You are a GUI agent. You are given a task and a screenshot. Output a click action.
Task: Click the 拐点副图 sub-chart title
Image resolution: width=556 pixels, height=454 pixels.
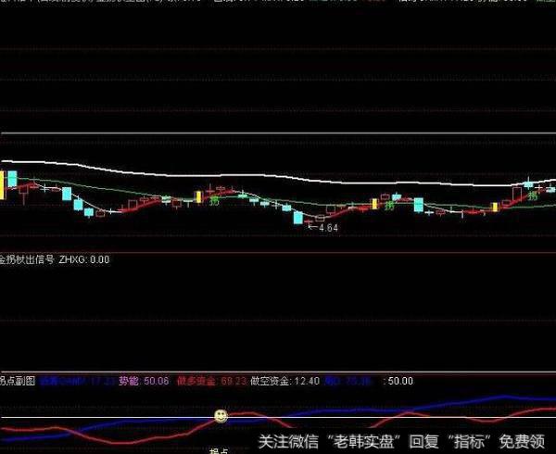point(16,380)
